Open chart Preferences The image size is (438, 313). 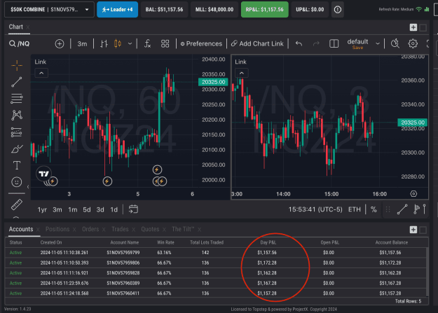201,44
